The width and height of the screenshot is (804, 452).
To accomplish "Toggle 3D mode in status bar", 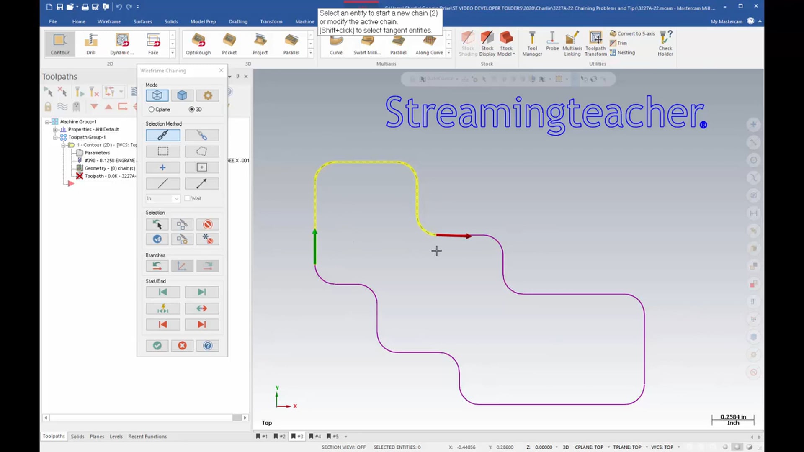I will click(566, 447).
